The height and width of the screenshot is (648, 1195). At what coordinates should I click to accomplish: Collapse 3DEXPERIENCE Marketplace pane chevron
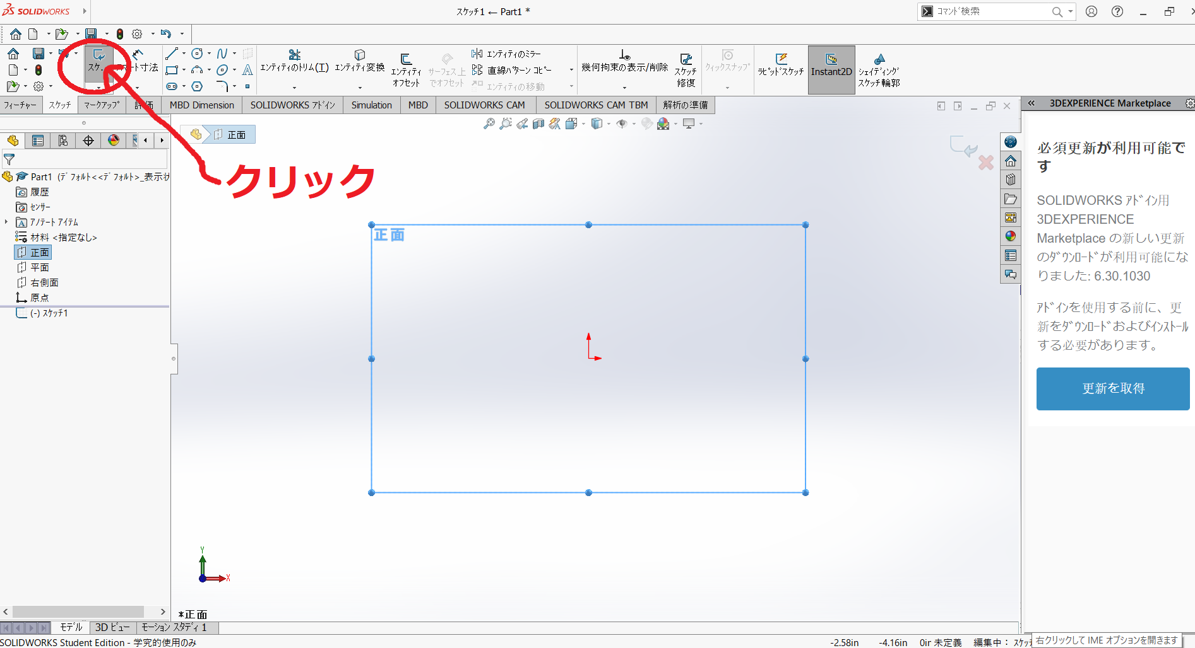click(1032, 103)
